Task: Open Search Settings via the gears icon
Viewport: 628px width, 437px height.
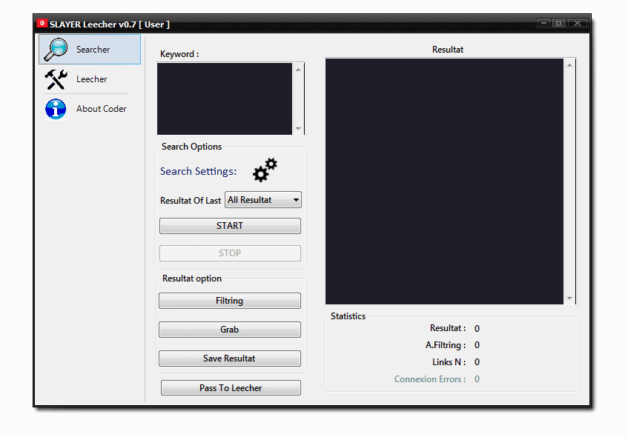Action: [x=264, y=170]
